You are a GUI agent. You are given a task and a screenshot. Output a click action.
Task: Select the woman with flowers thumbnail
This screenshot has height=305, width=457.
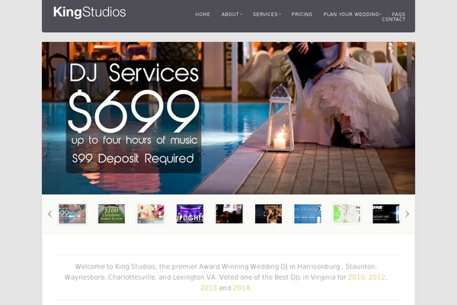pos(151,214)
